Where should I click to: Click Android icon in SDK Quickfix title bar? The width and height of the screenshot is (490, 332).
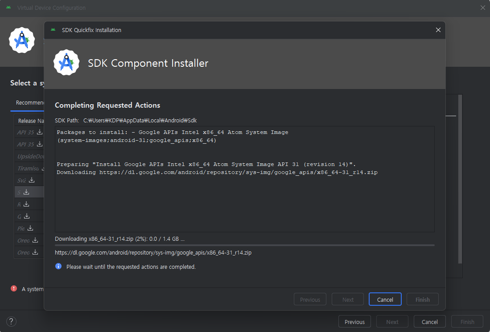(53, 30)
